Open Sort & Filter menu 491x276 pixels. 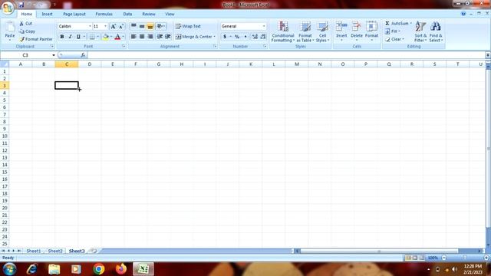420,31
